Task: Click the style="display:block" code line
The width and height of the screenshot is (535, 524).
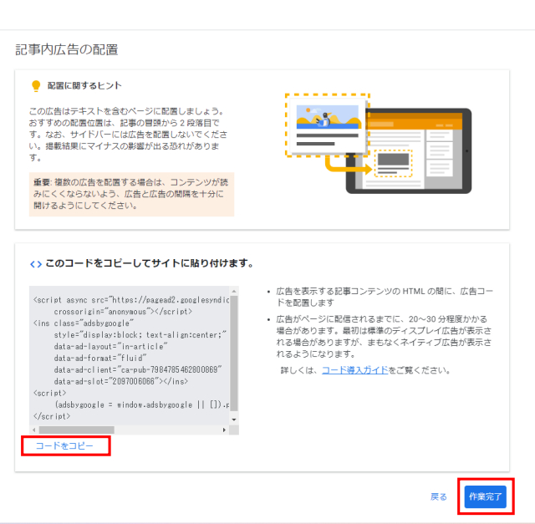Action: point(140,335)
